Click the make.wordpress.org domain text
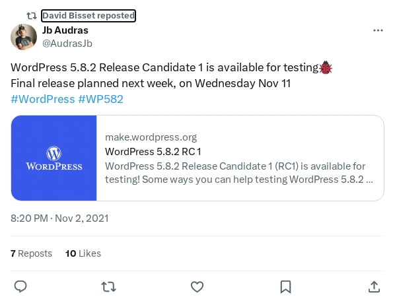The height and width of the screenshot is (297, 395). pyautogui.click(x=151, y=137)
